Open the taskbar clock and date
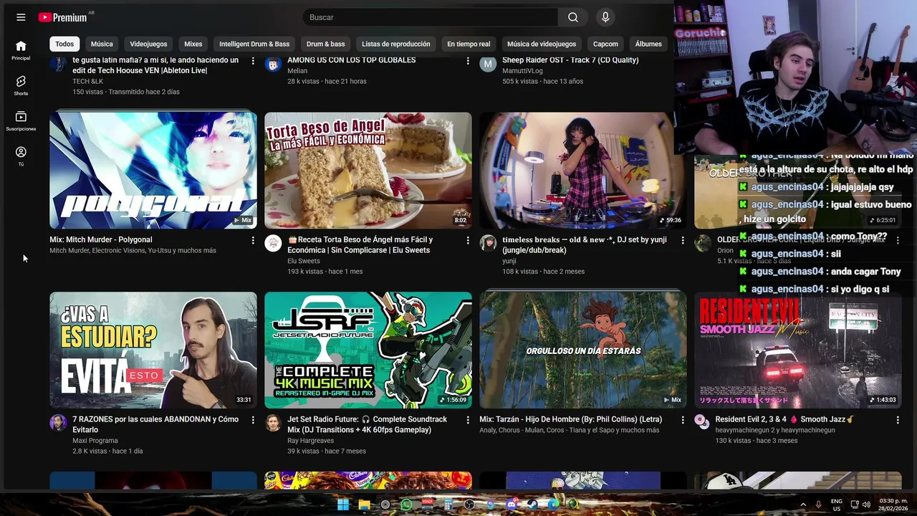Screen dimensions: 917x516 tap(893, 505)
